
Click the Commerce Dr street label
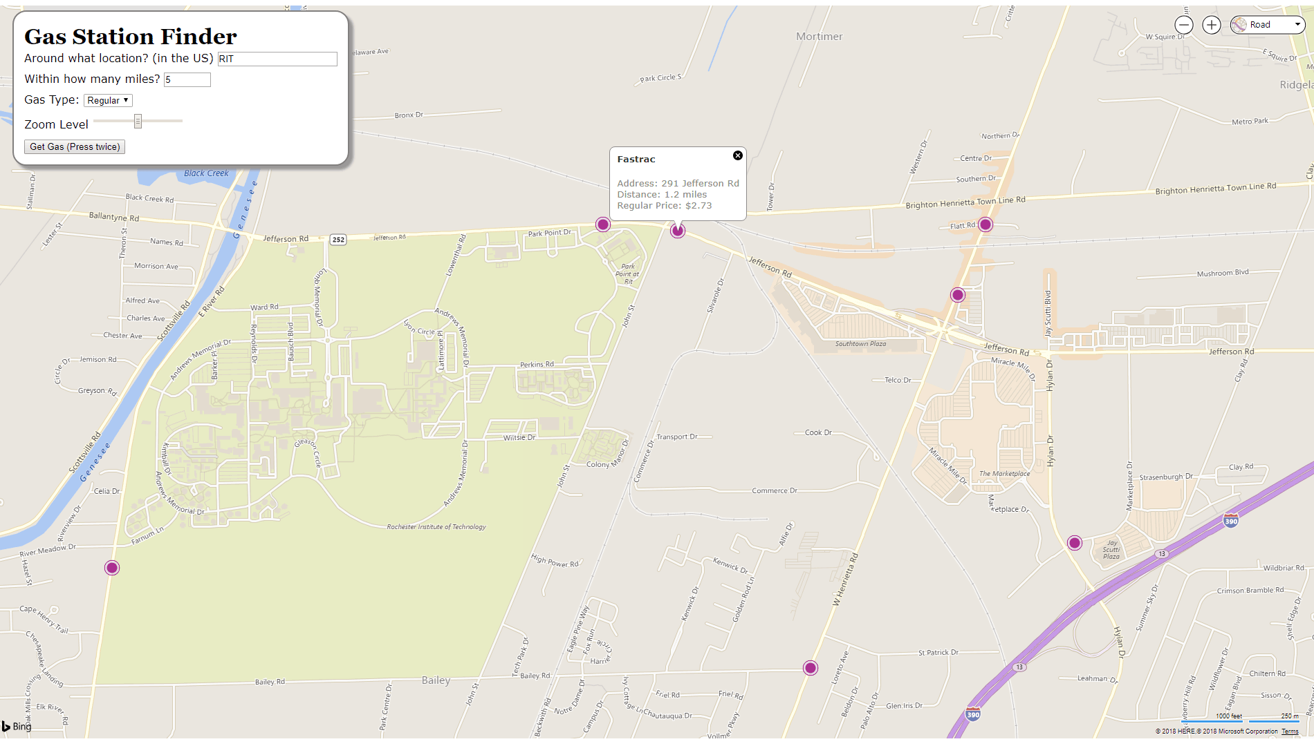click(x=775, y=491)
